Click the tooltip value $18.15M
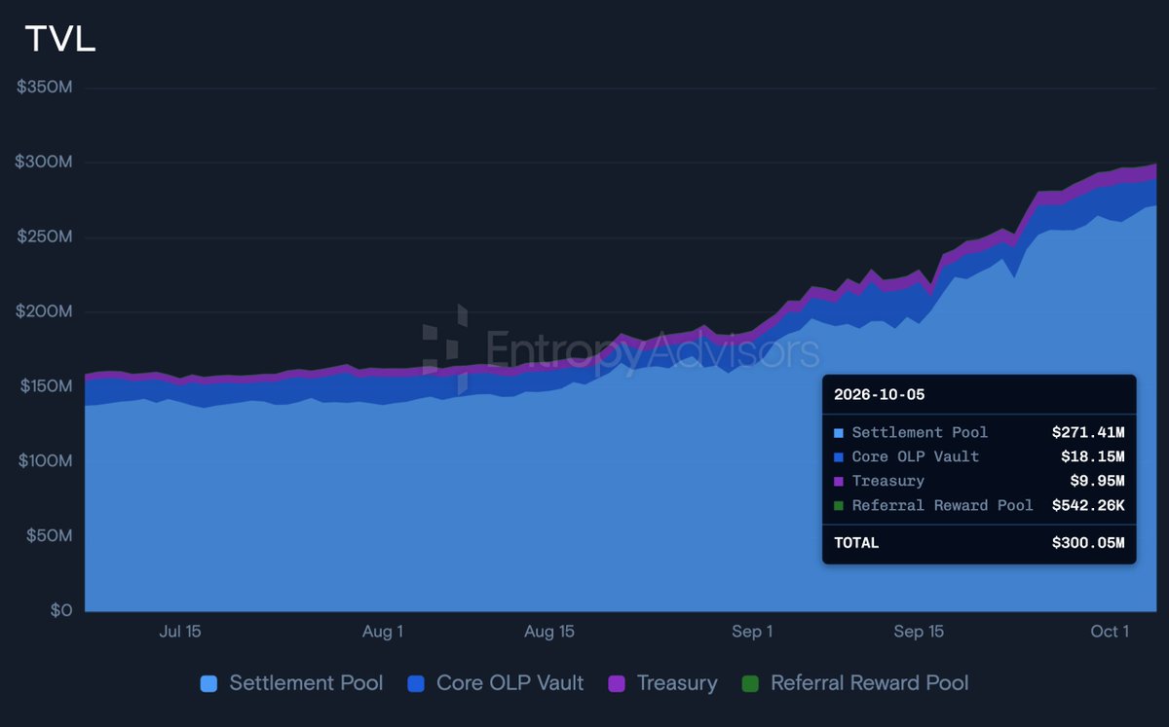The width and height of the screenshot is (1169, 727). click(1093, 456)
